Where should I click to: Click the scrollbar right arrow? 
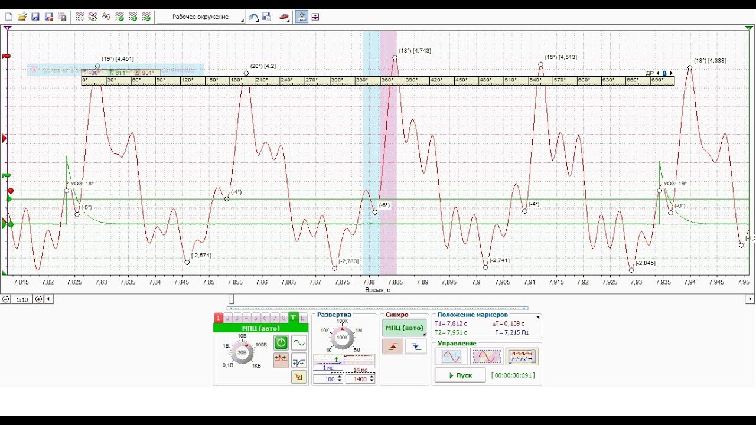pyautogui.click(x=751, y=299)
